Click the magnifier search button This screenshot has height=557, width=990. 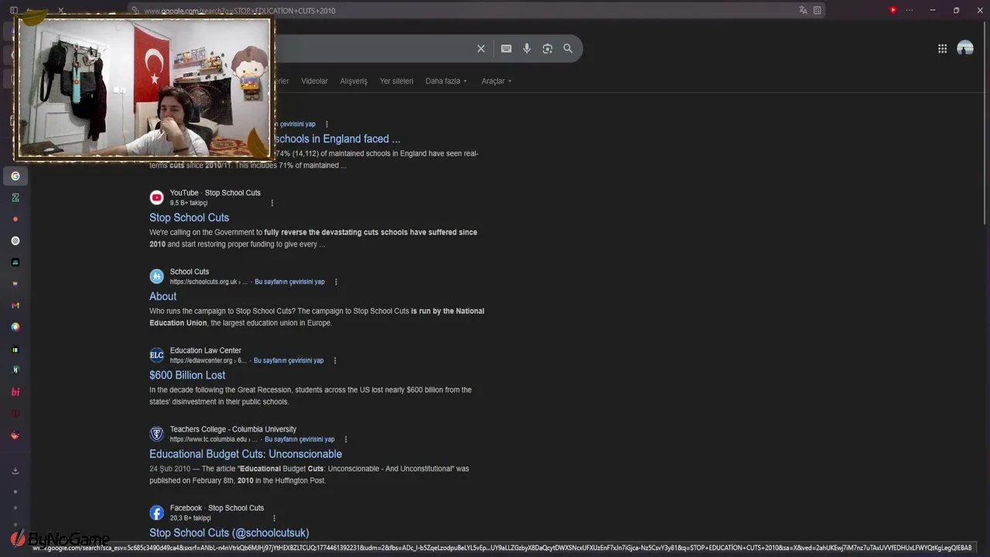568,49
